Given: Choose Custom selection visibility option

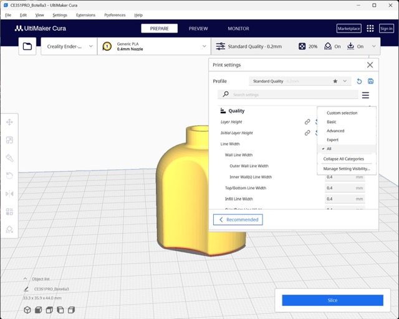Looking at the screenshot, I should 342,113.
